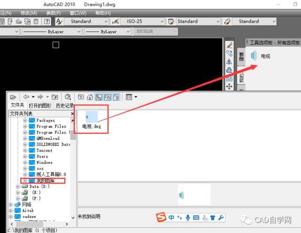Close the 文件夹列表 pane

tap(72, 114)
